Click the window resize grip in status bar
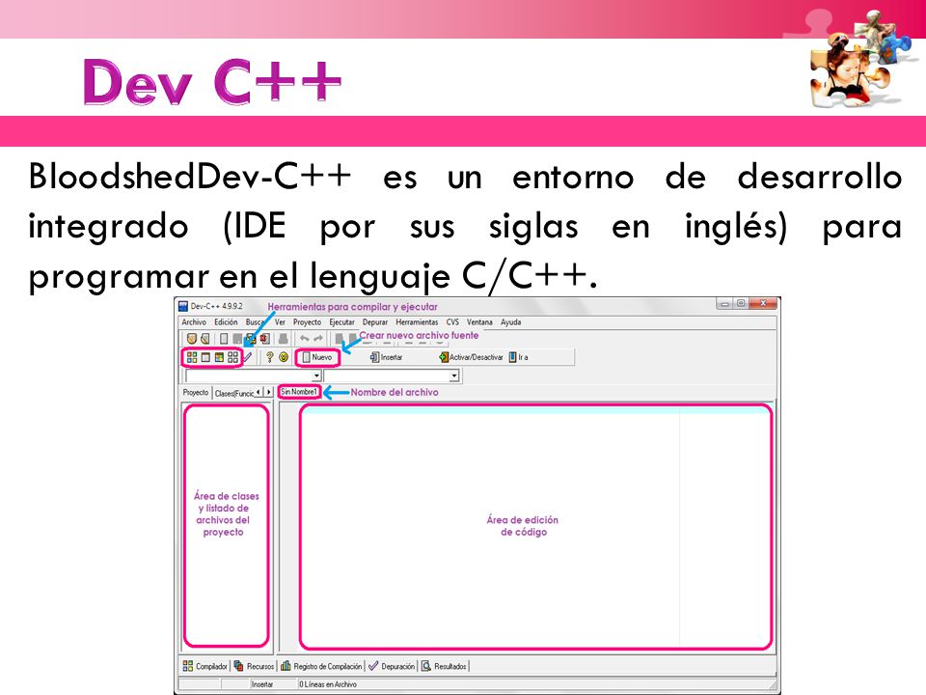 click(771, 685)
